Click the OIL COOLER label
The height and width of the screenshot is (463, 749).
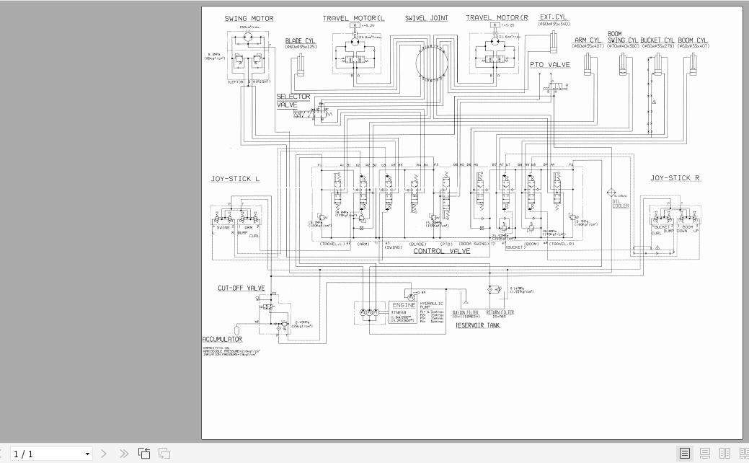(x=621, y=203)
